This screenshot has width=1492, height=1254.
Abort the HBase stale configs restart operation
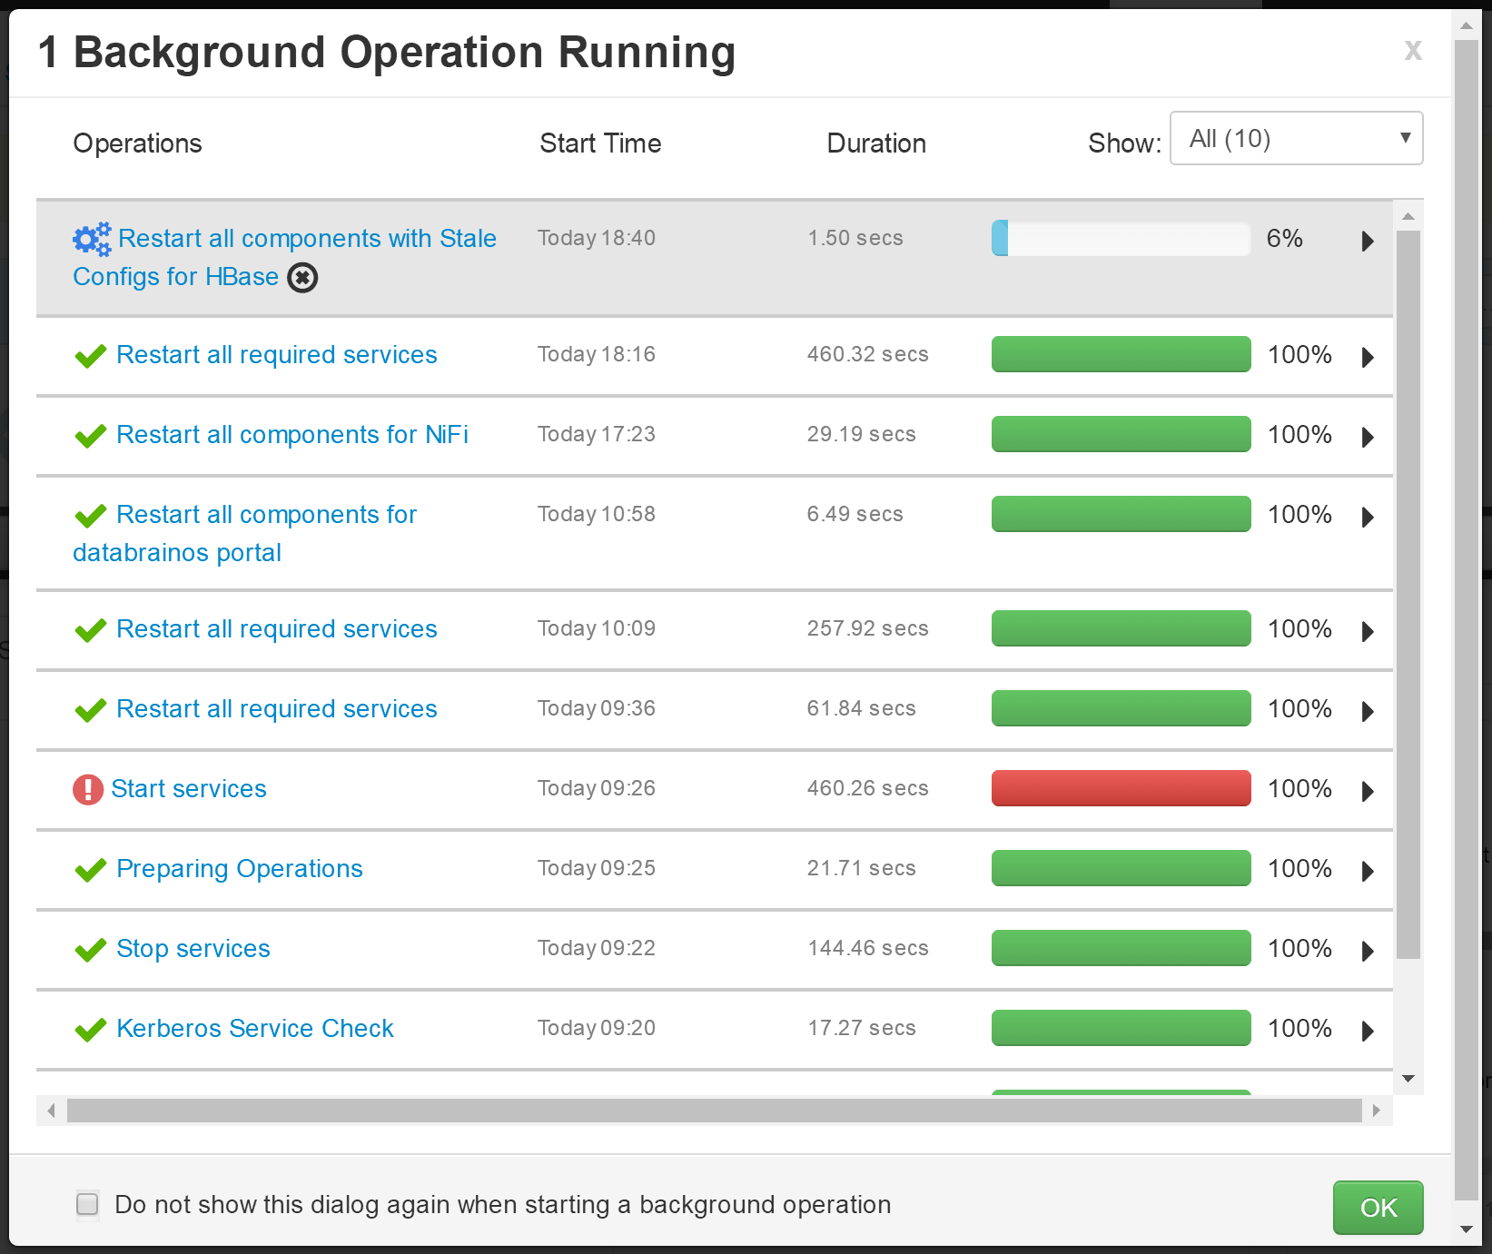[302, 278]
